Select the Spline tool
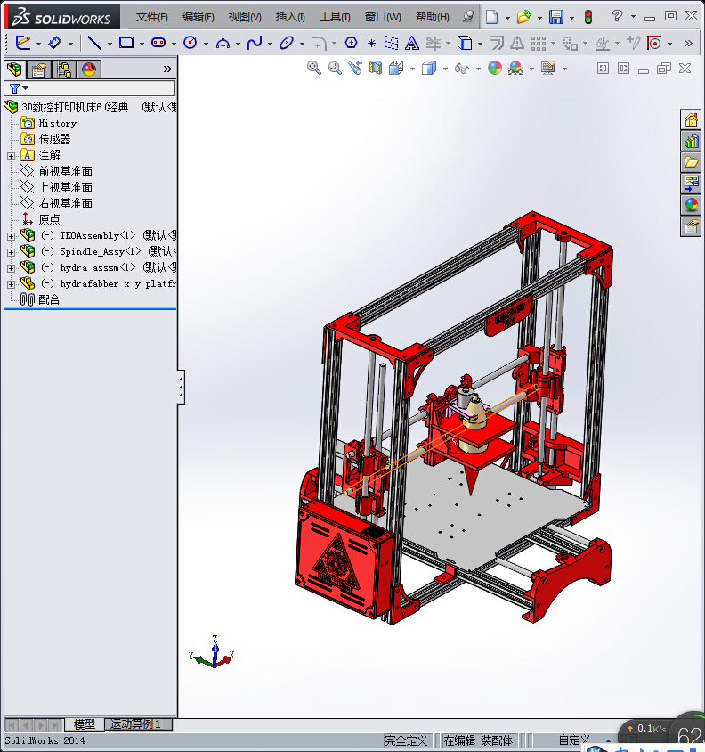 pyautogui.click(x=255, y=43)
